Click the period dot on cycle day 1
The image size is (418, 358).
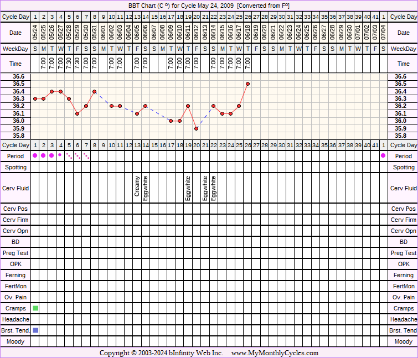pos(35,155)
